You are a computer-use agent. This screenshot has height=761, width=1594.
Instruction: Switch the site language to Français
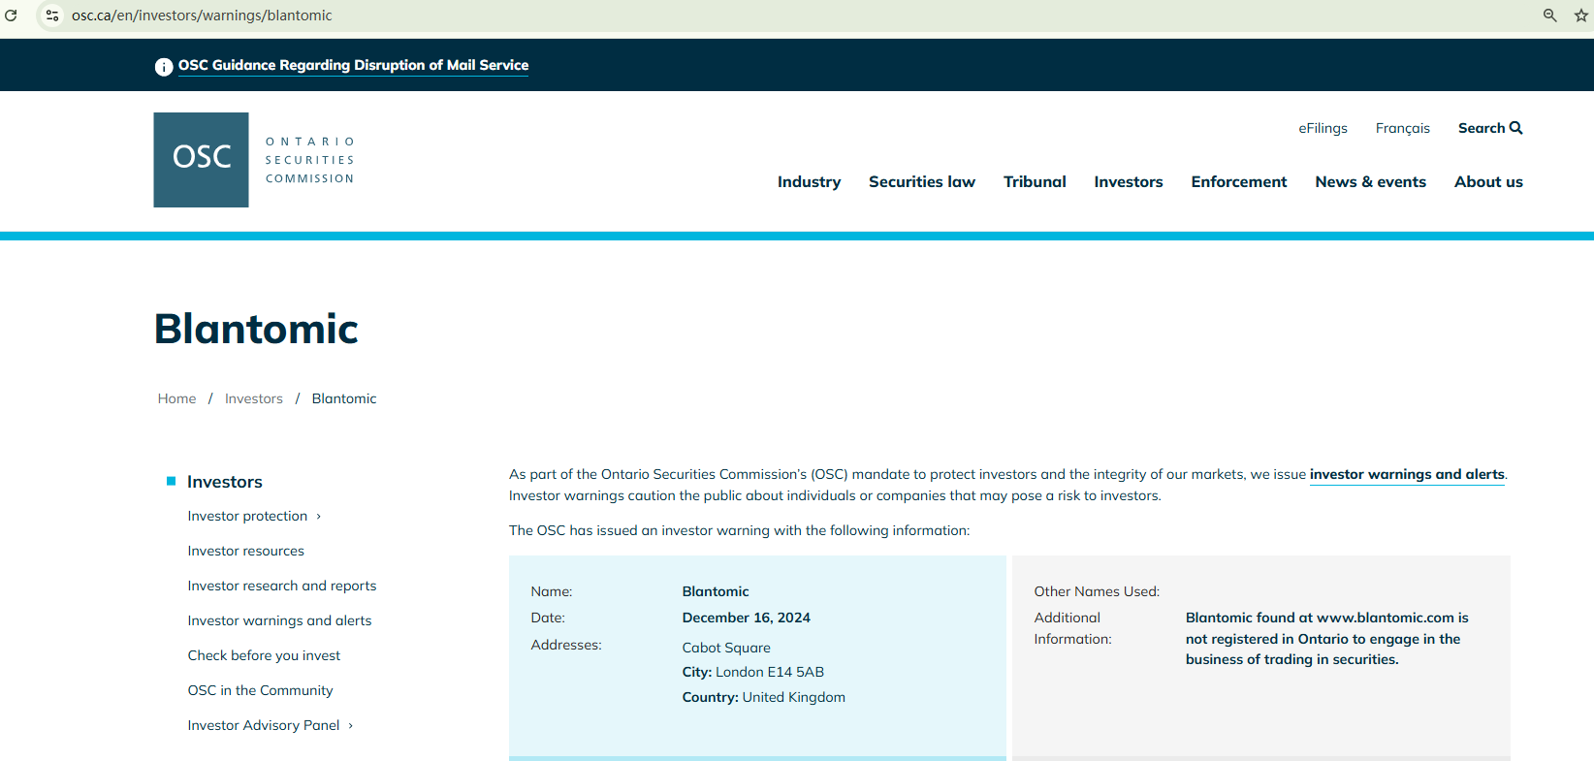(x=1403, y=128)
